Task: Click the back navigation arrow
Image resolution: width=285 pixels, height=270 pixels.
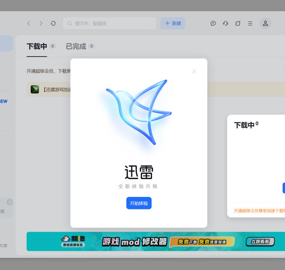Action: [28, 23]
